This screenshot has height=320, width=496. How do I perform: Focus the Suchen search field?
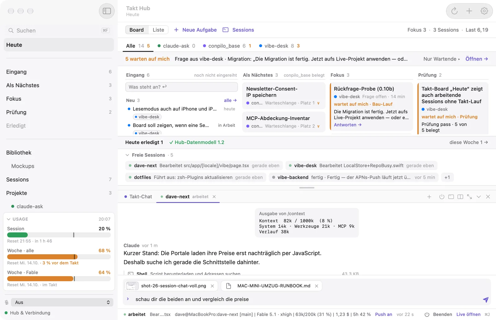pyautogui.click(x=59, y=30)
